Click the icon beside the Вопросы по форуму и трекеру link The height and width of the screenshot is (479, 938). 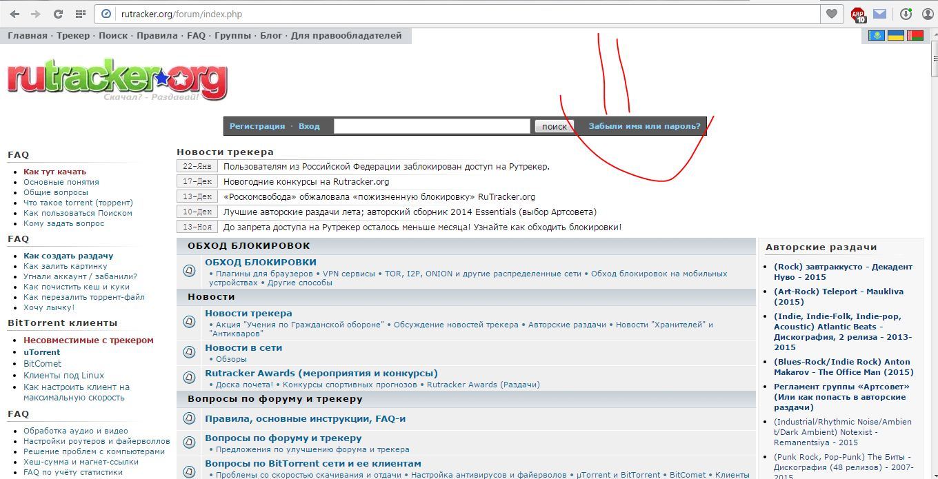point(190,442)
